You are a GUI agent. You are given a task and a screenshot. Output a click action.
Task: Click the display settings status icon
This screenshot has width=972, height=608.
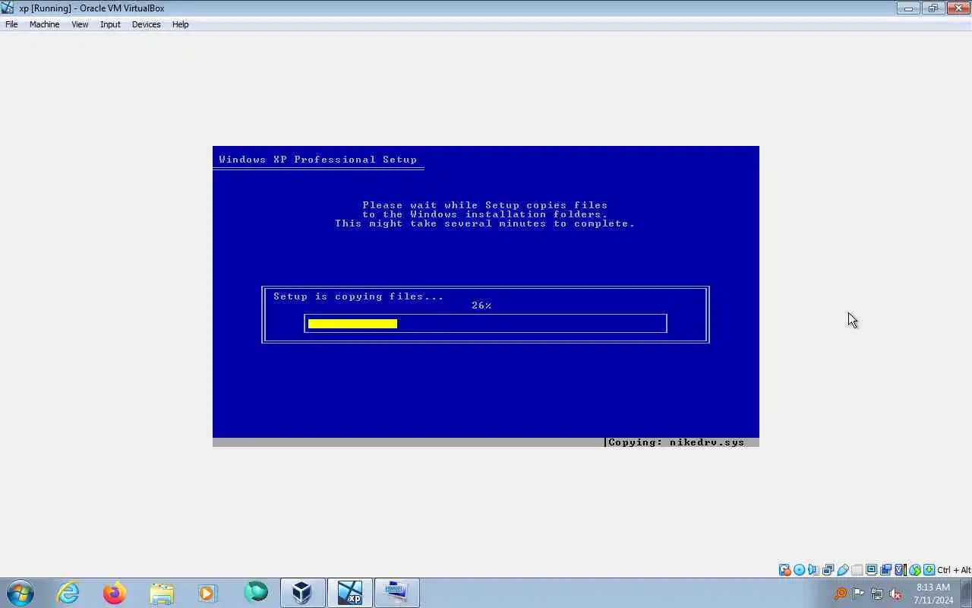(872, 570)
